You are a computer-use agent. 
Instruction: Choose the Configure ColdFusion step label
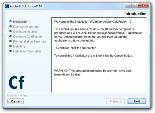point(27,36)
